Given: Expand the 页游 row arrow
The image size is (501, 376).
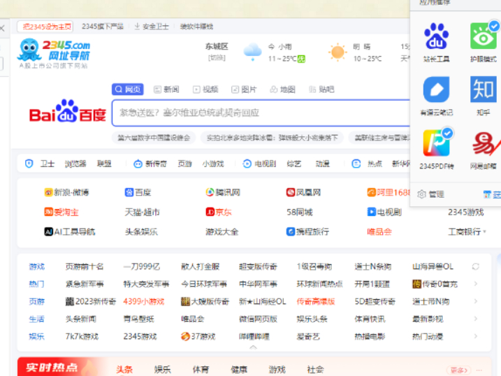Looking at the screenshot, I should click(x=476, y=301).
